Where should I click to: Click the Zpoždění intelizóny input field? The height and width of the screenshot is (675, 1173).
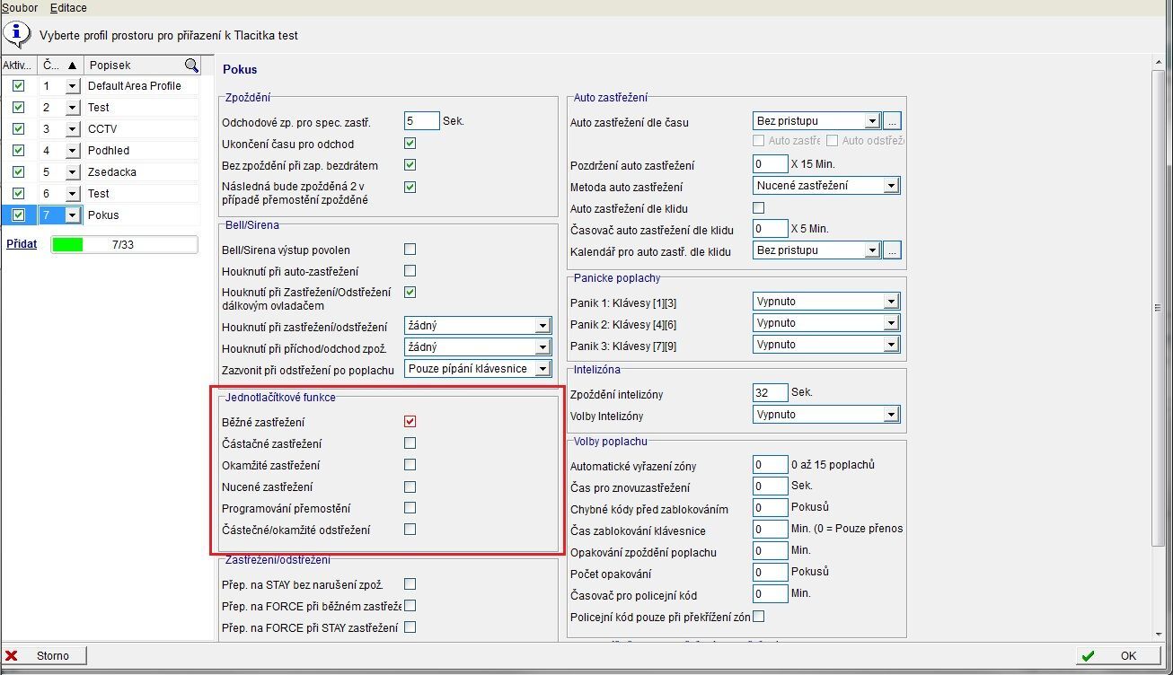(770, 393)
